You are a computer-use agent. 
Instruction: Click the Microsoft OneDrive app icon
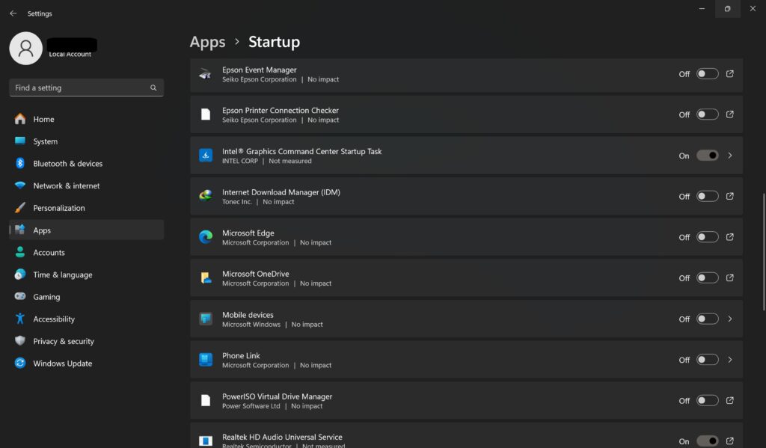point(206,278)
